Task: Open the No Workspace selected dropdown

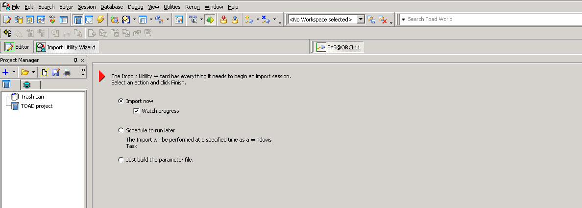Action: tap(361, 20)
